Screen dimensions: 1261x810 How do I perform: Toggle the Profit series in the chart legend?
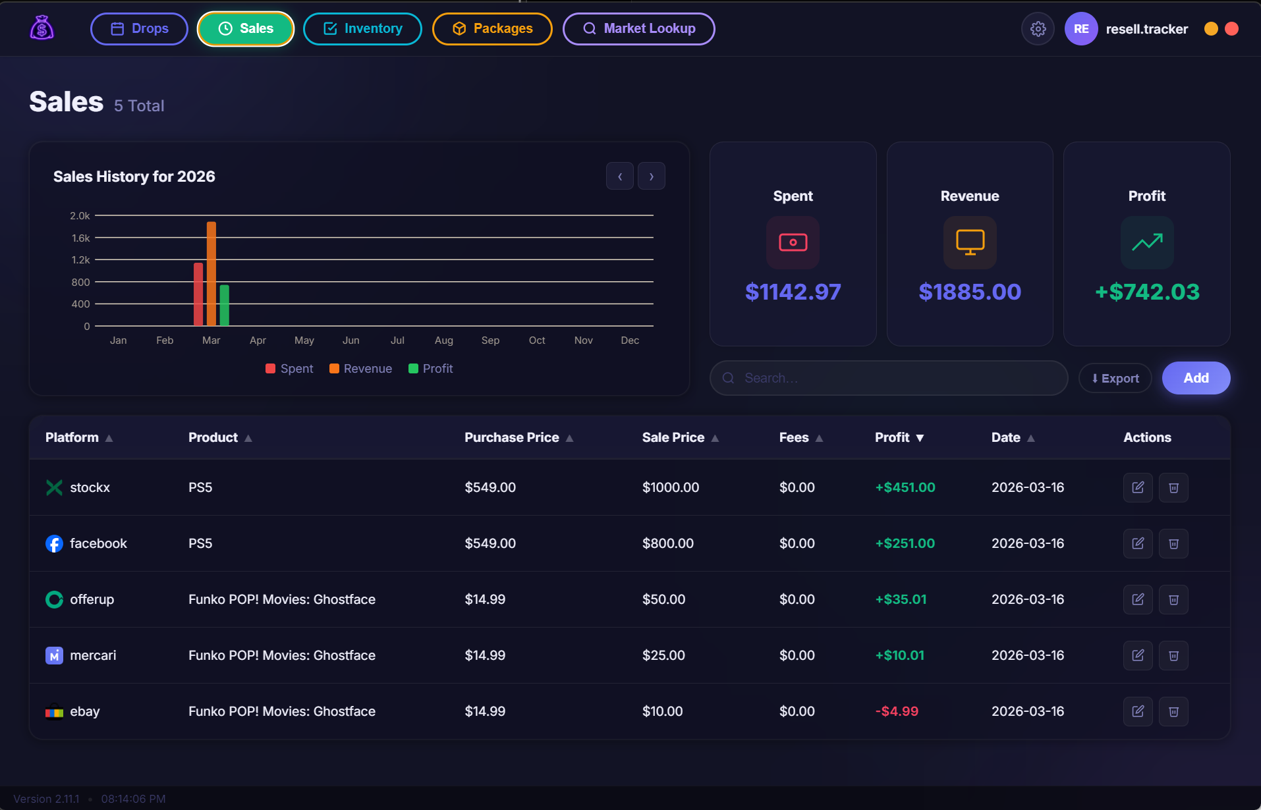[430, 368]
